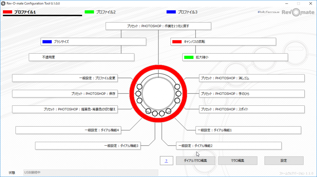Click dial button linked to 描画色・背景色の切り替え
Image resolution: width=317 pixels, height=177 pixels.
click(x=139, y=100)
